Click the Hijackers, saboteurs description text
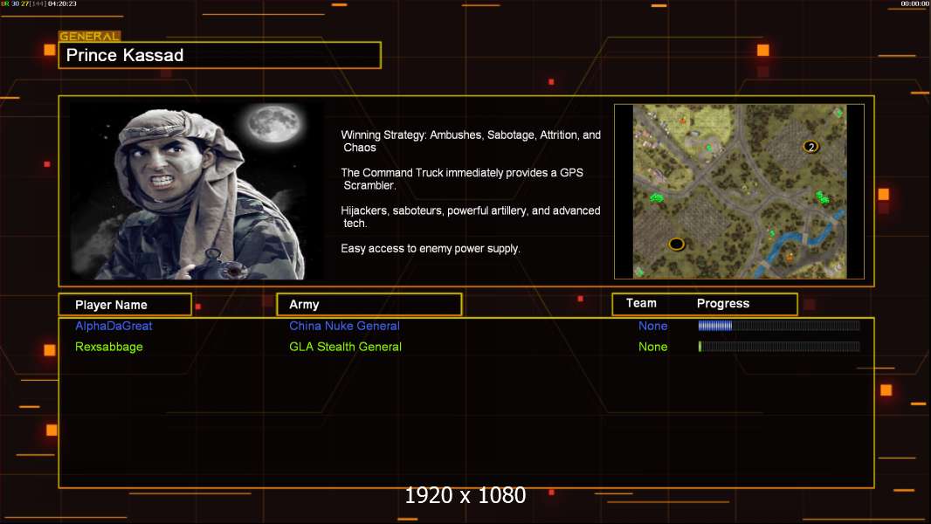This screenshot has width=931, height=524. (470, 217)
